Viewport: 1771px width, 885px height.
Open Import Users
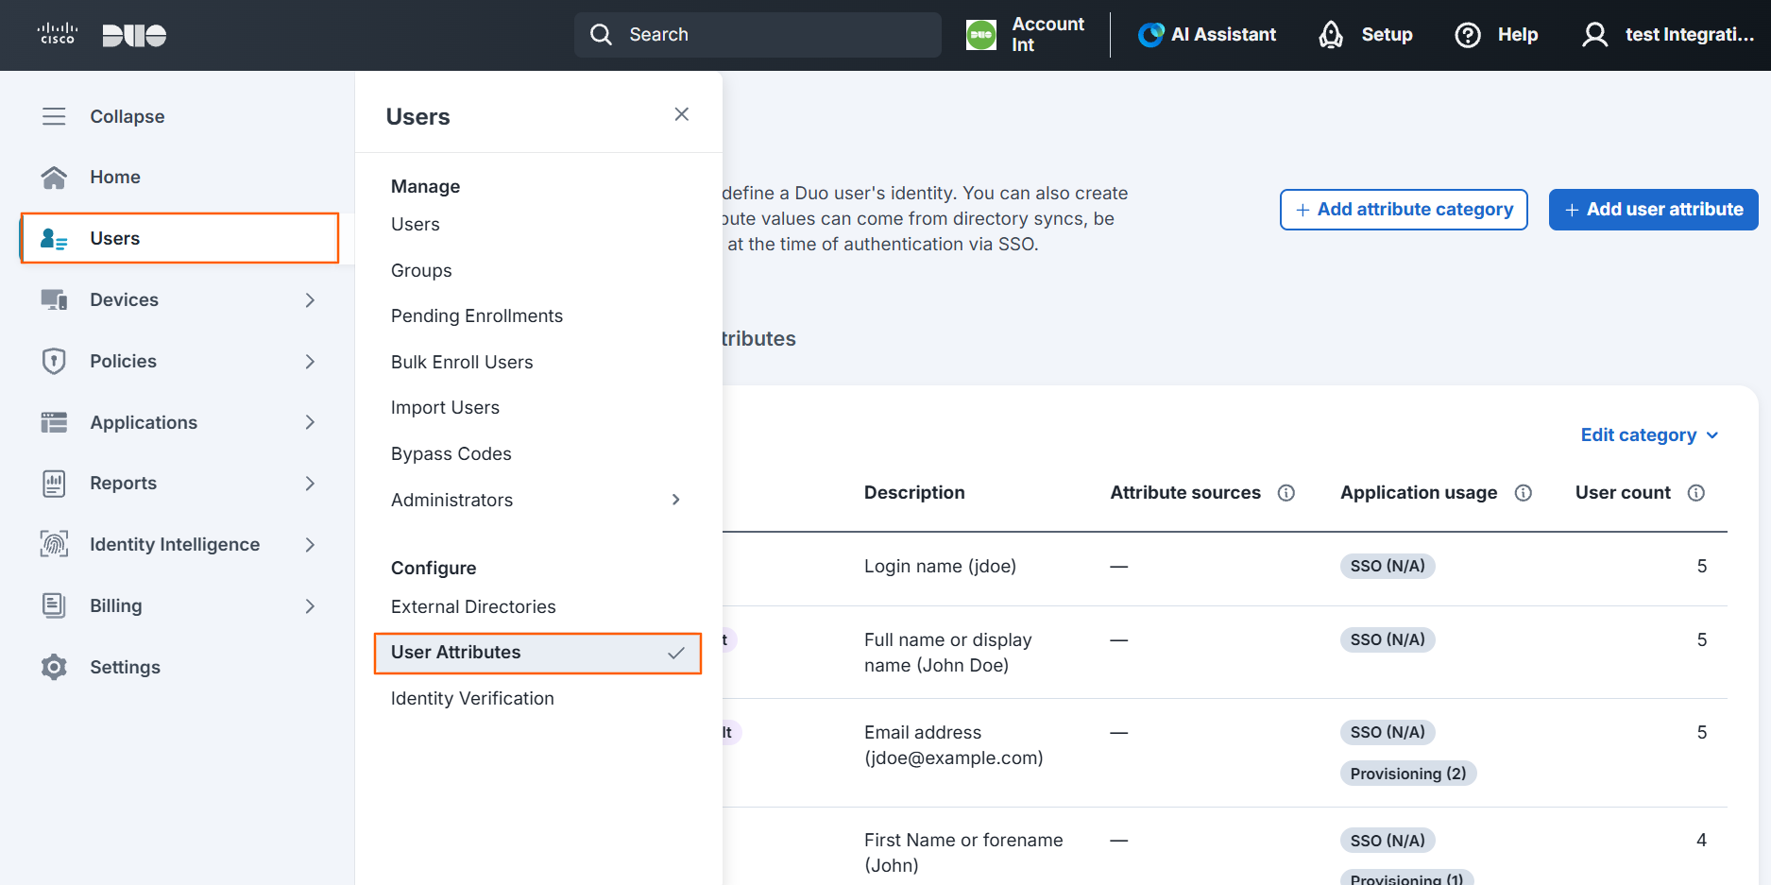pyautogui.click(x=445, y=408)
